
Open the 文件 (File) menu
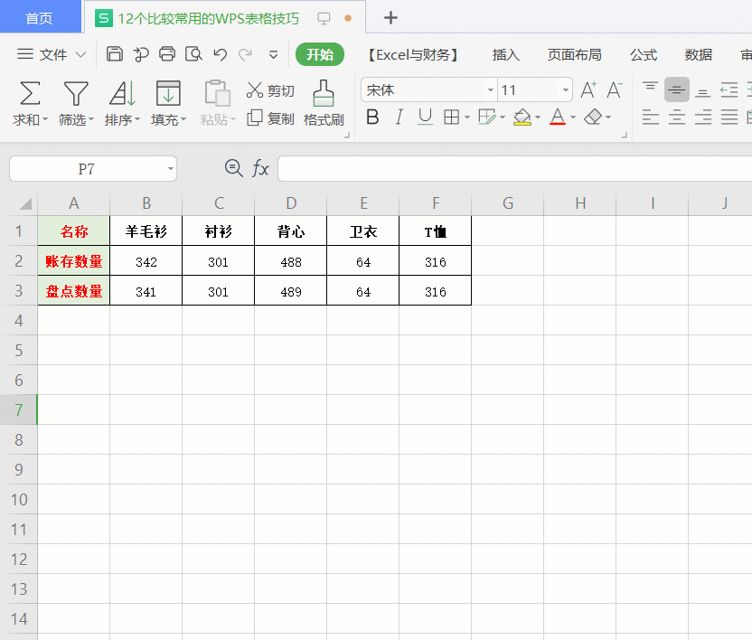point(52,55)
